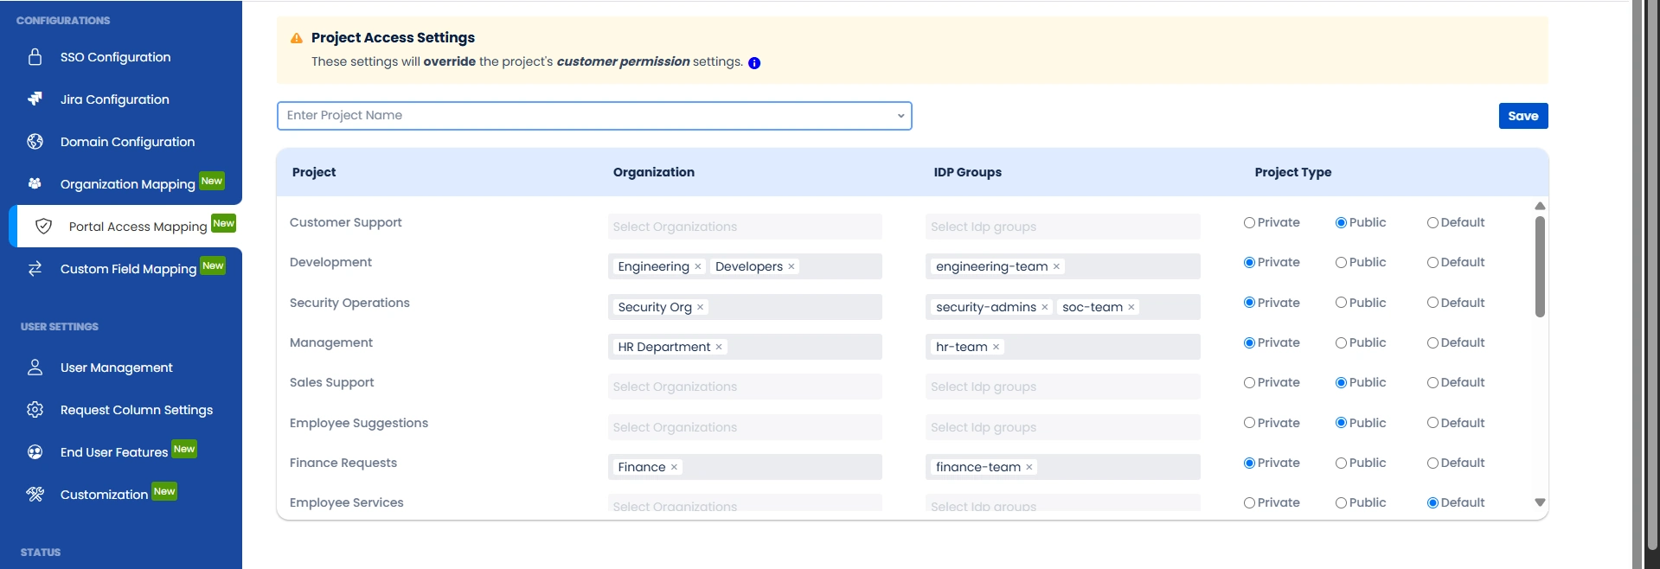Set Customer Support project type to Private
Viewport: 1660px width, 569px height.
1249,222
